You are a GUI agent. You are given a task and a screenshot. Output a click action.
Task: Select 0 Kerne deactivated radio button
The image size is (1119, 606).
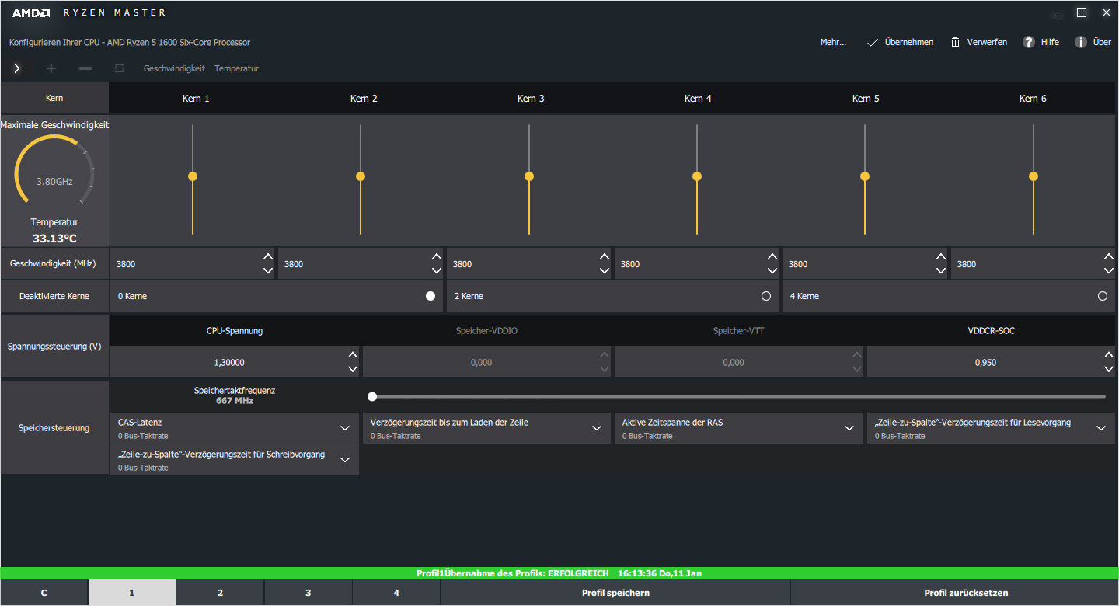pos(431,296)
